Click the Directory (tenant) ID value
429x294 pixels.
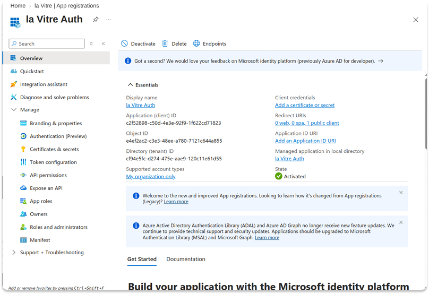click(x=174, y=159)
